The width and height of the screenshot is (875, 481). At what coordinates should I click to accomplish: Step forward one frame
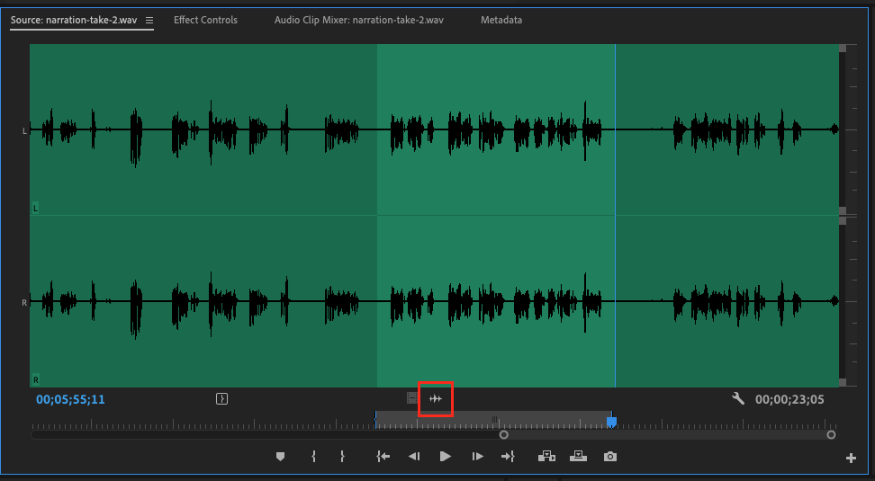pos(477,457)
